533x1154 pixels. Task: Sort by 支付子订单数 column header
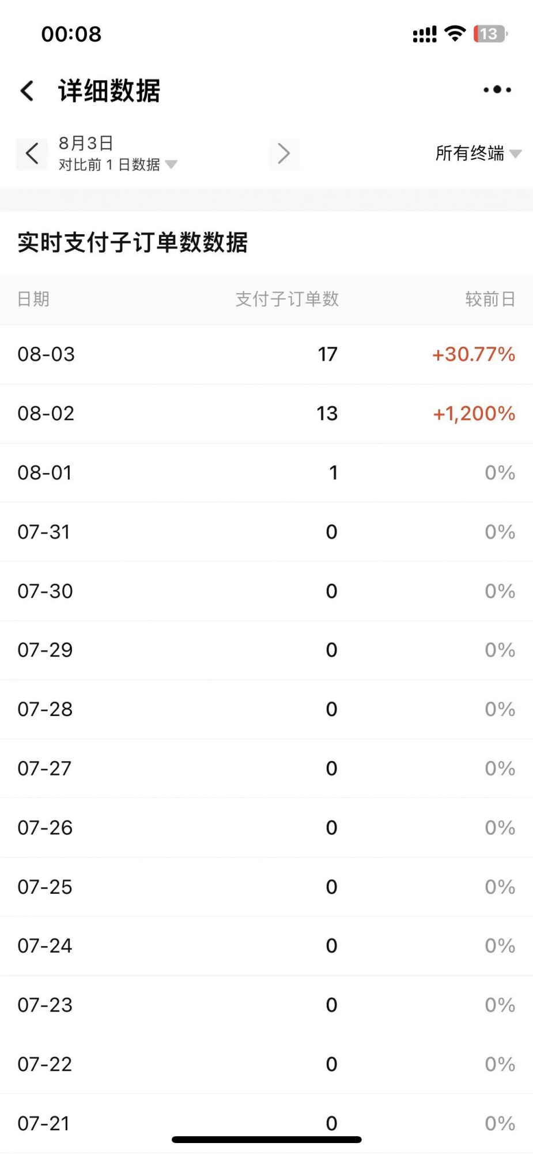tap(287, 299)
